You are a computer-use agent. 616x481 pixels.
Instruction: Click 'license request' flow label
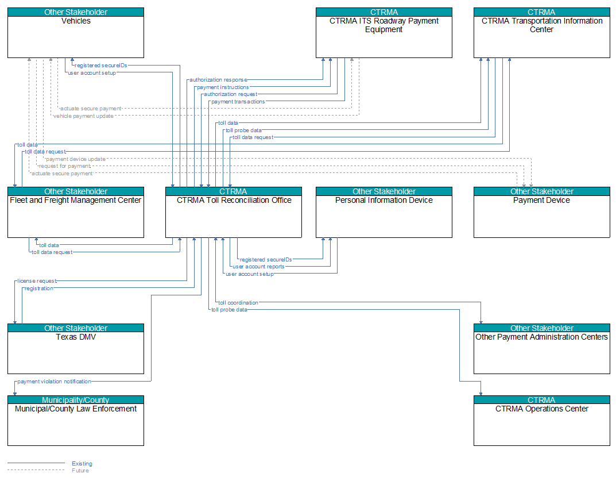37,281
